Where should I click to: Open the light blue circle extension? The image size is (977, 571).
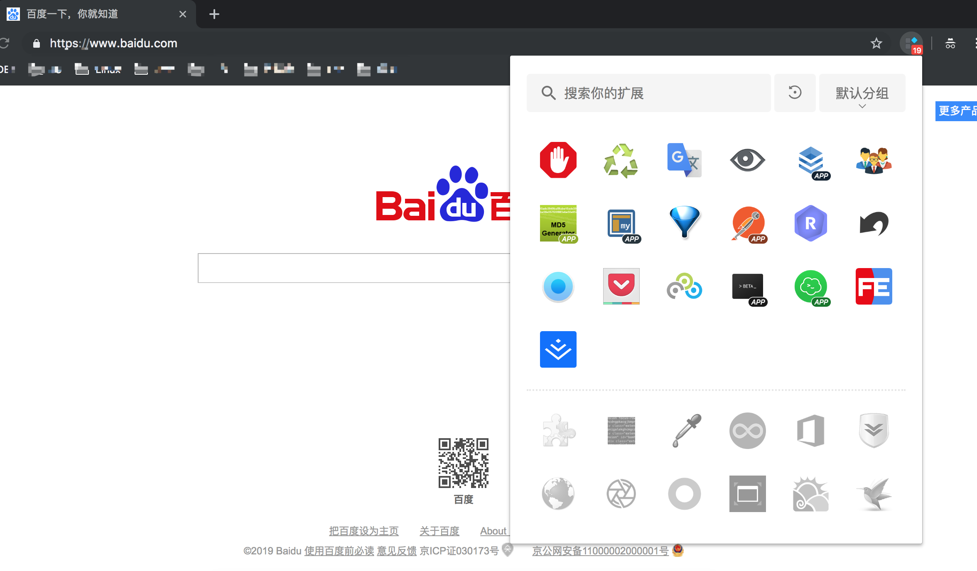(x=558, y=286)
